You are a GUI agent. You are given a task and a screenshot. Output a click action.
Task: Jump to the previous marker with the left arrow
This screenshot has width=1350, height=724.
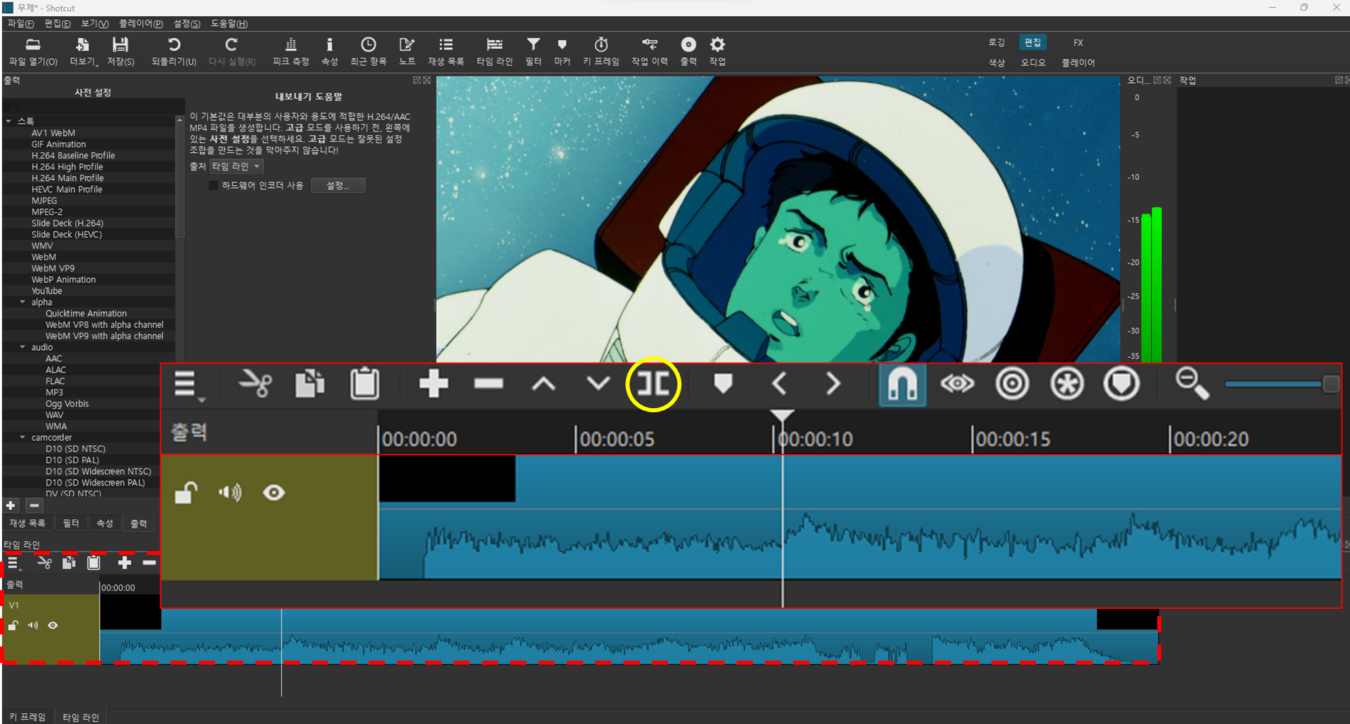779,384
